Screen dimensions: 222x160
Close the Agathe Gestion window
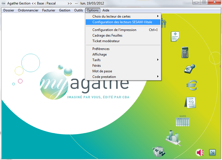214,2
